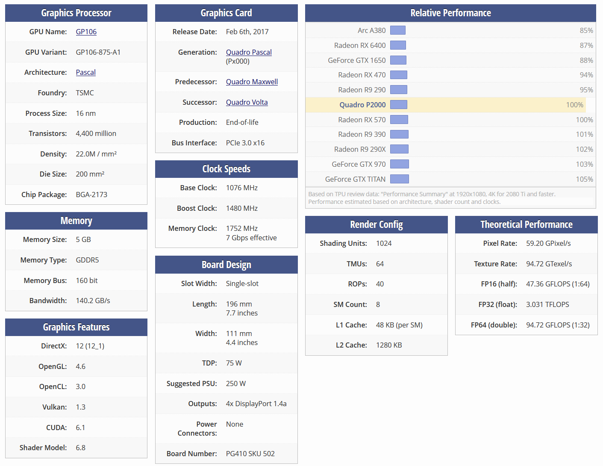Click the Graphics Card section header
Screen dimensions: 603x466
pyautogui.click(x=226, y=13)
